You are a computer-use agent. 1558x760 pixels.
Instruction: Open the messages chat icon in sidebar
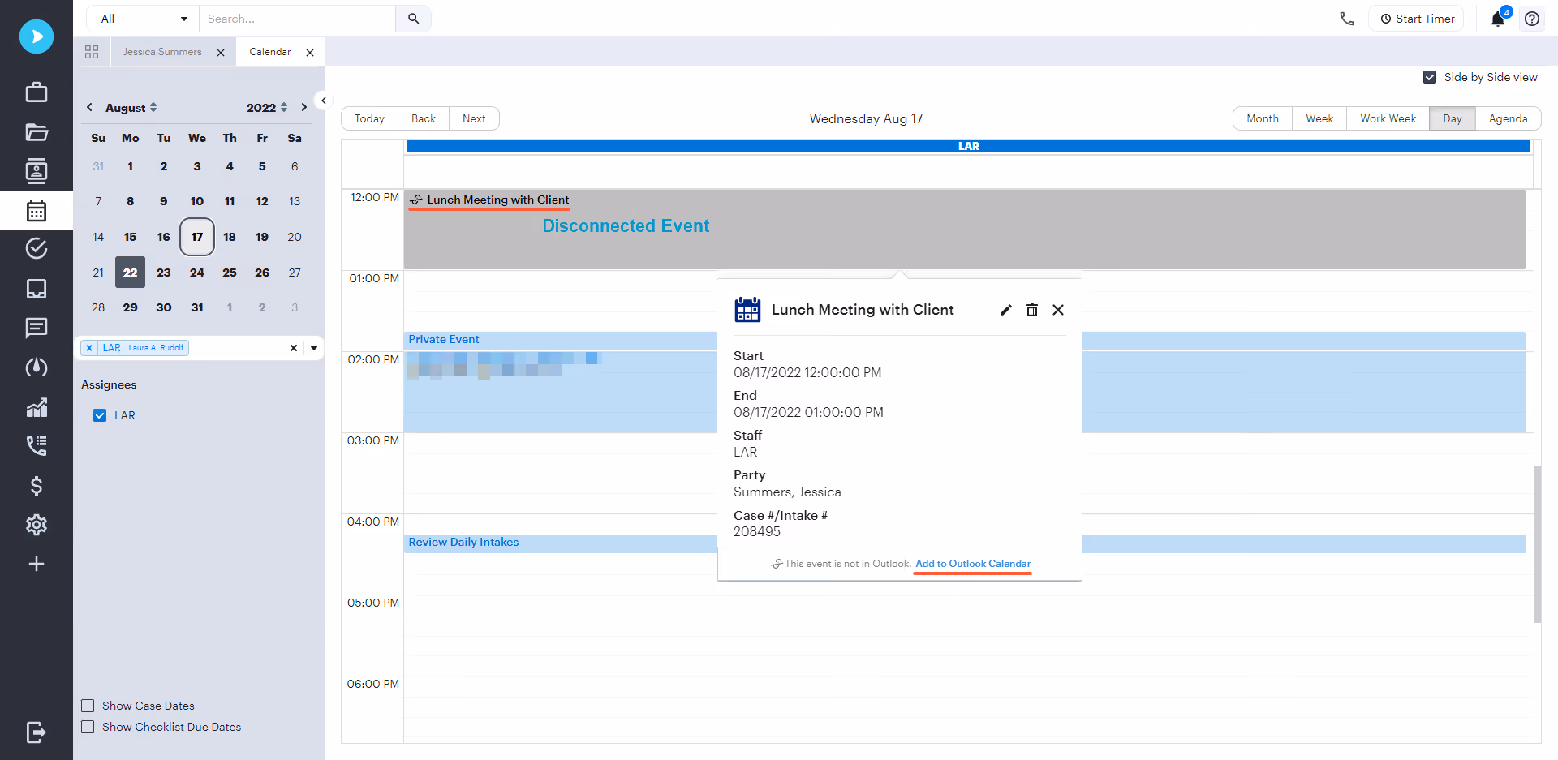tap(37, 328)
